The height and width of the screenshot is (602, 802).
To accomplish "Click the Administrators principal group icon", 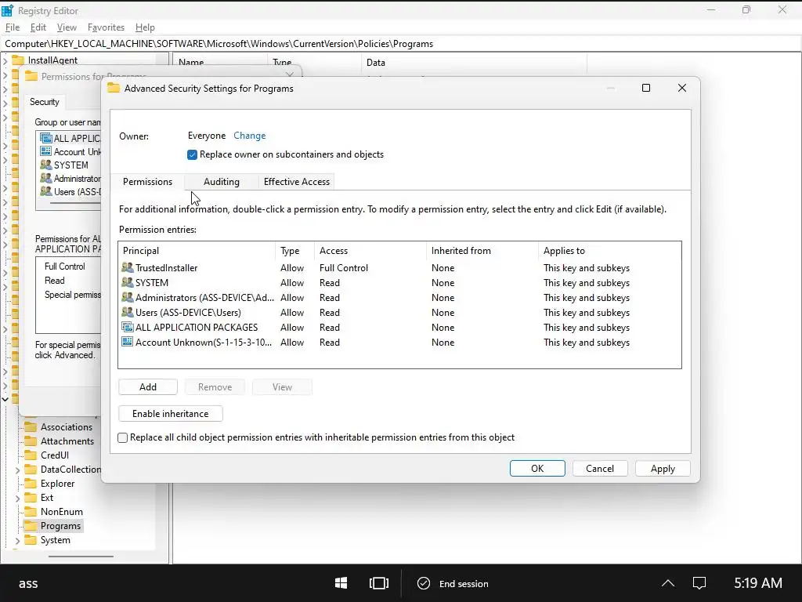I will click(128, 297).
